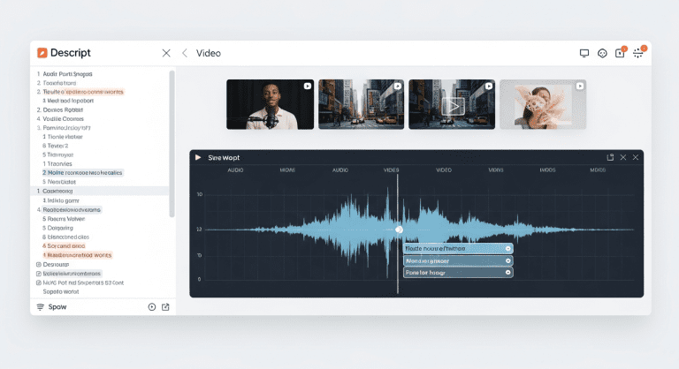Select the highlighted orange third item in sidebar list
The image size is (679, 369).
81,92
